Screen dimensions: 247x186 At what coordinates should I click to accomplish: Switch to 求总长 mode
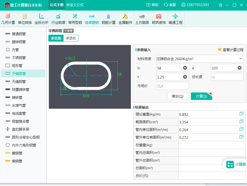(x=71, y=38)
